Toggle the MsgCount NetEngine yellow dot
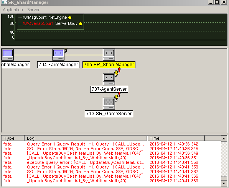Screen dimensions: 229x188 coord(70,18)
